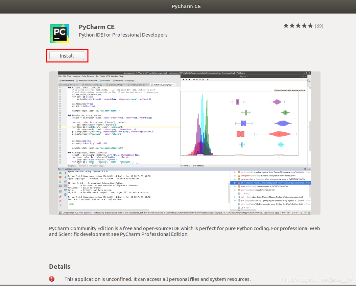Select the PyCharm Community Edition description paragraph
This screenshot has width=356, height=286.
coord(184,231)
